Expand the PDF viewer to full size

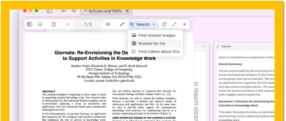174,24
